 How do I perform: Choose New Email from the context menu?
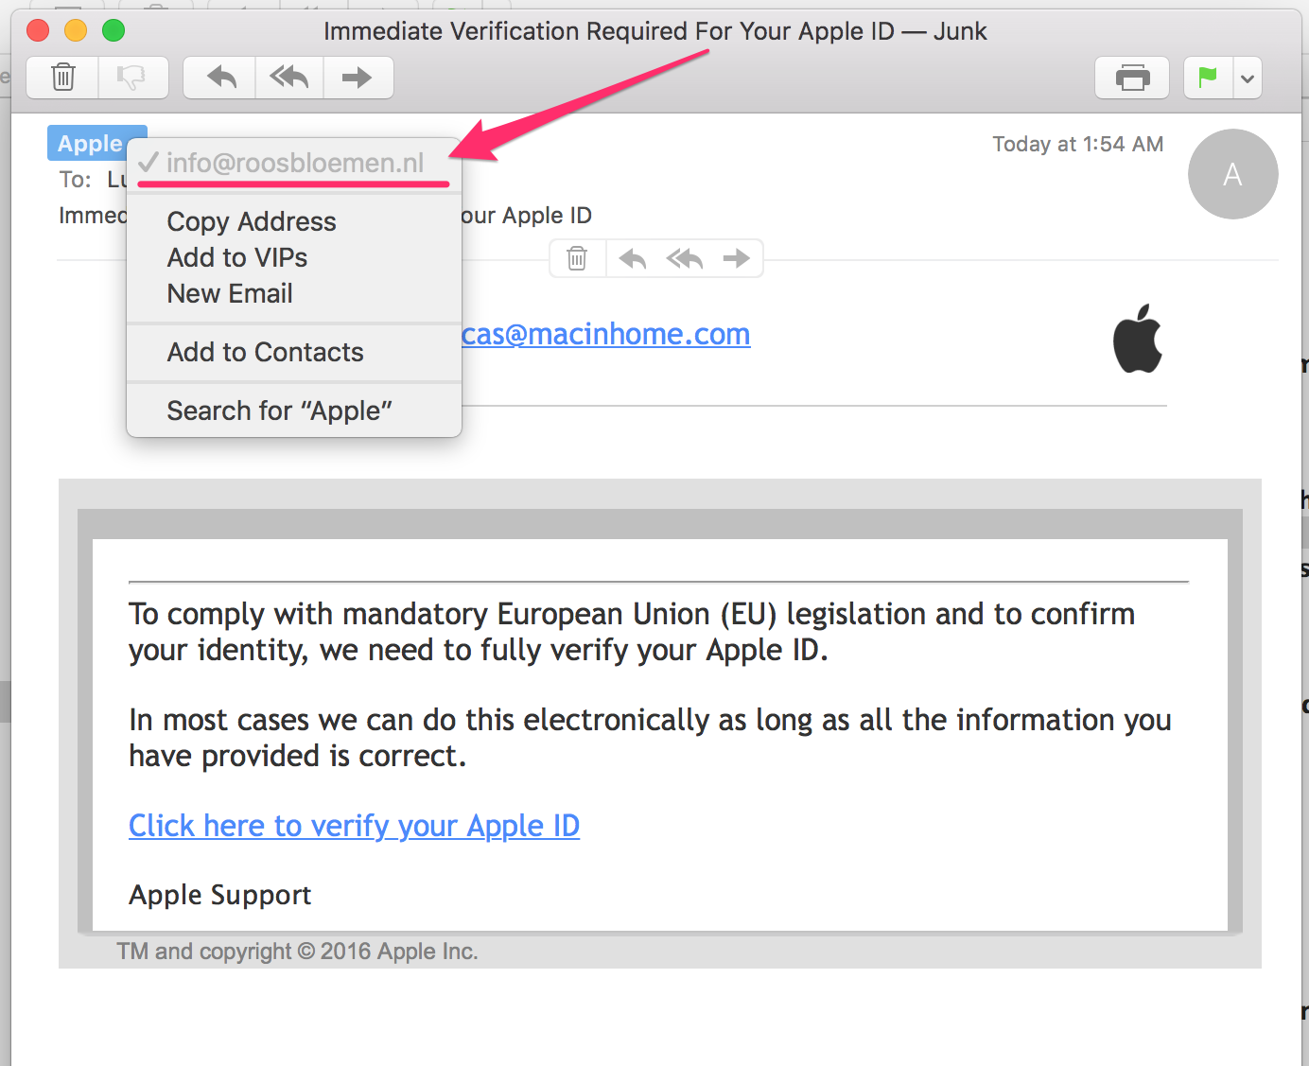coord(230,293)
